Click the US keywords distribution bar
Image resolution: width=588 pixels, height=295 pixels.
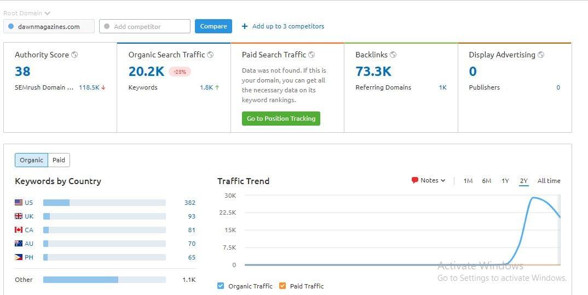point(104,203)
